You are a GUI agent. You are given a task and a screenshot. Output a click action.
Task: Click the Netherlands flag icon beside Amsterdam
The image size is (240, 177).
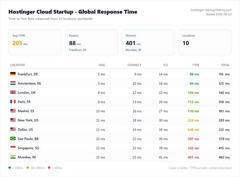pos(13,83)
